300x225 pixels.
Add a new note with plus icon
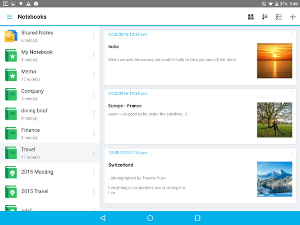point(293,17)
